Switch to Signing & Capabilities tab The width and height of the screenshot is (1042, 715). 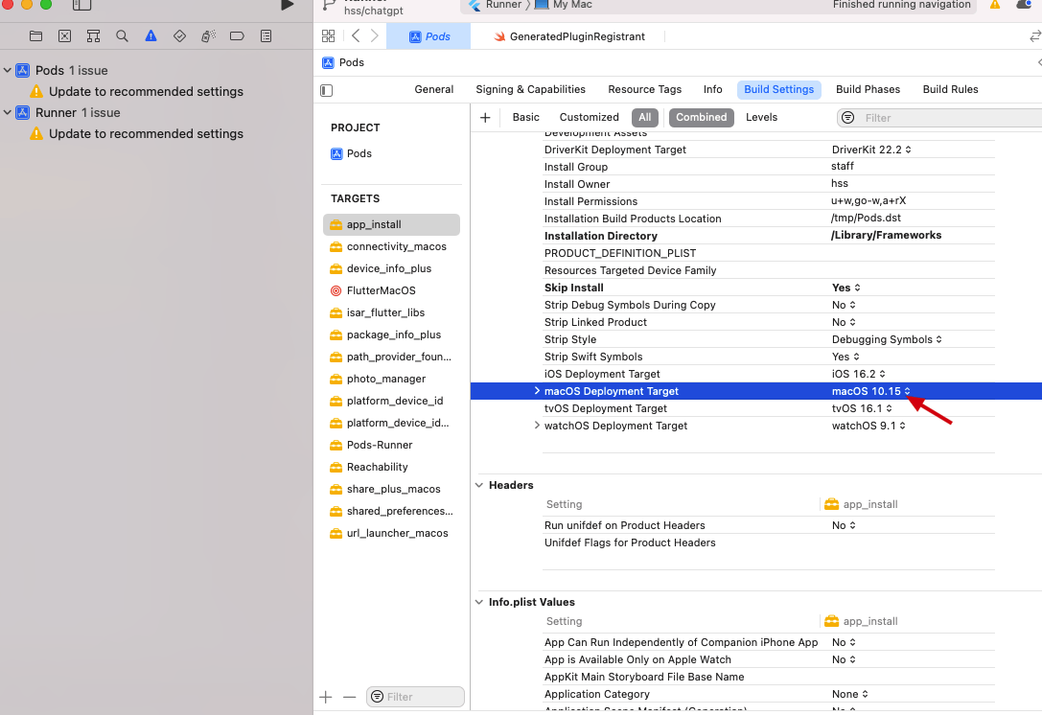tap(530, 90)
